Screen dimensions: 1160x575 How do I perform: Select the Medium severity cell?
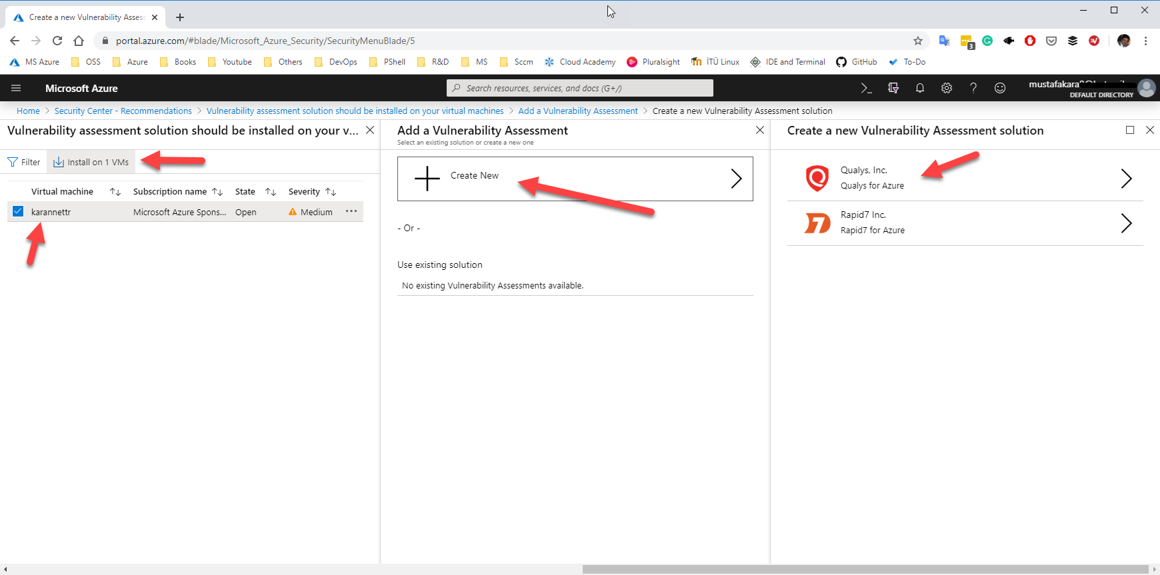coord(311,212)
